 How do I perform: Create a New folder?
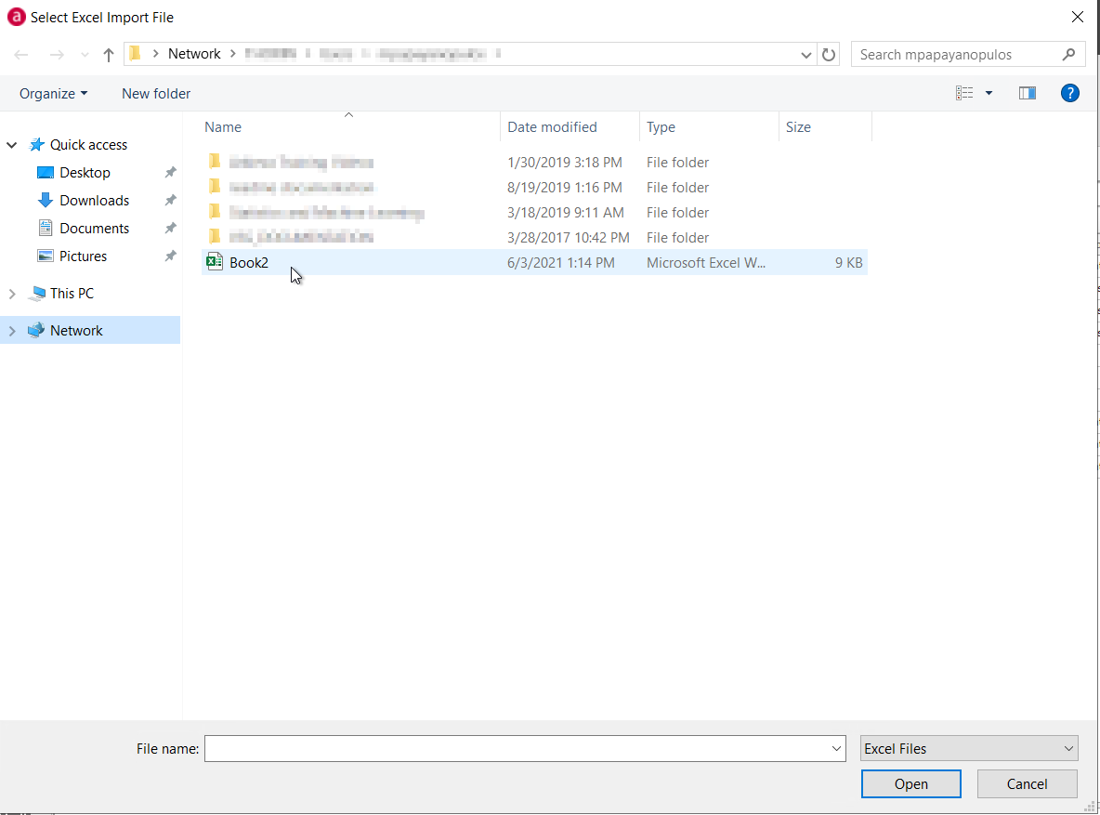pos(156,93)
